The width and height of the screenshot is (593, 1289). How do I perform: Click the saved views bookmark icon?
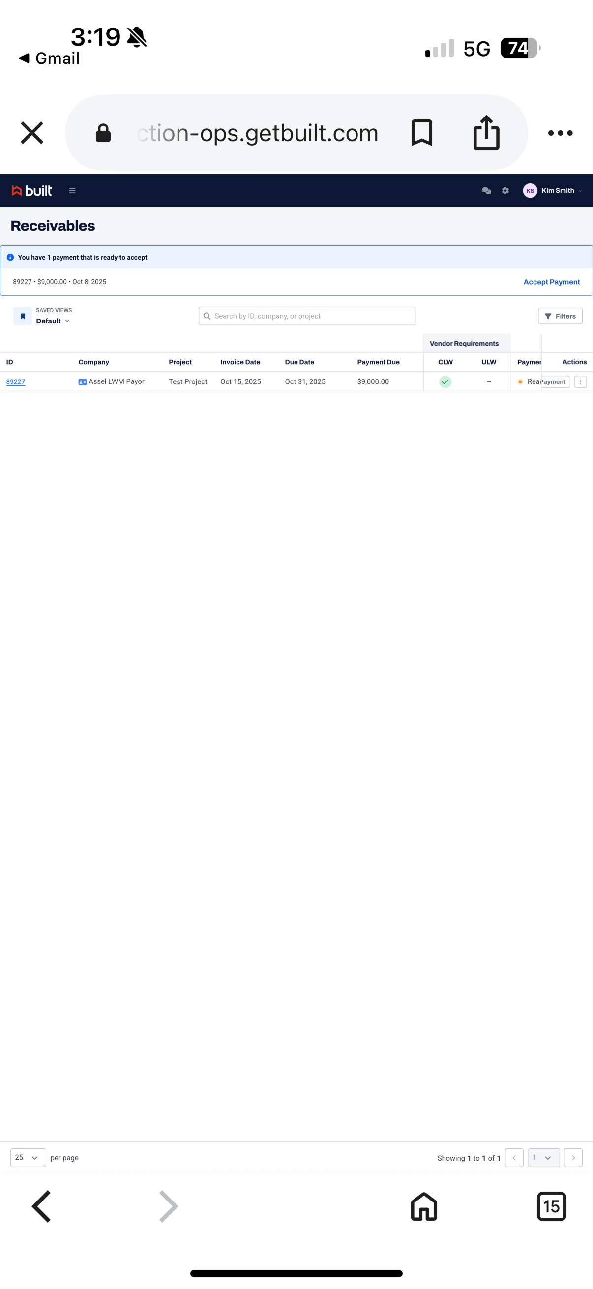[x=23, y=316]
